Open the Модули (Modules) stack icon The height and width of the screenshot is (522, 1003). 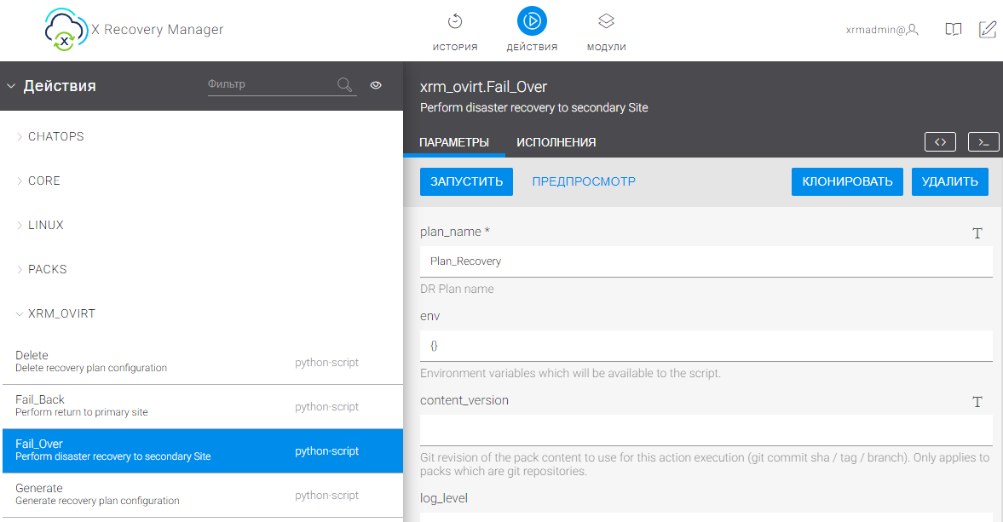tap(606, 21)
